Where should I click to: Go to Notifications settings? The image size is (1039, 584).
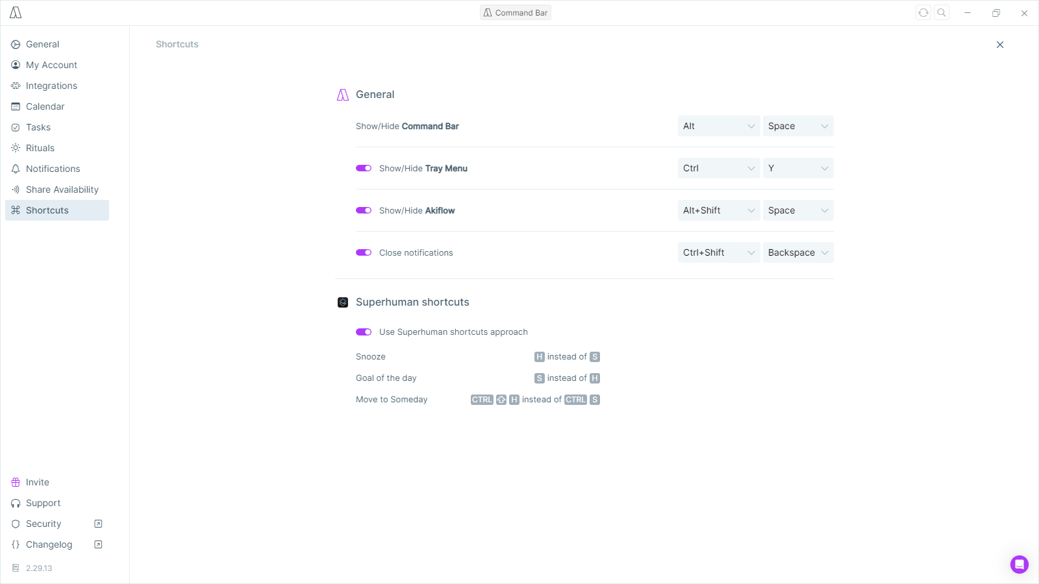click(57, 169)
